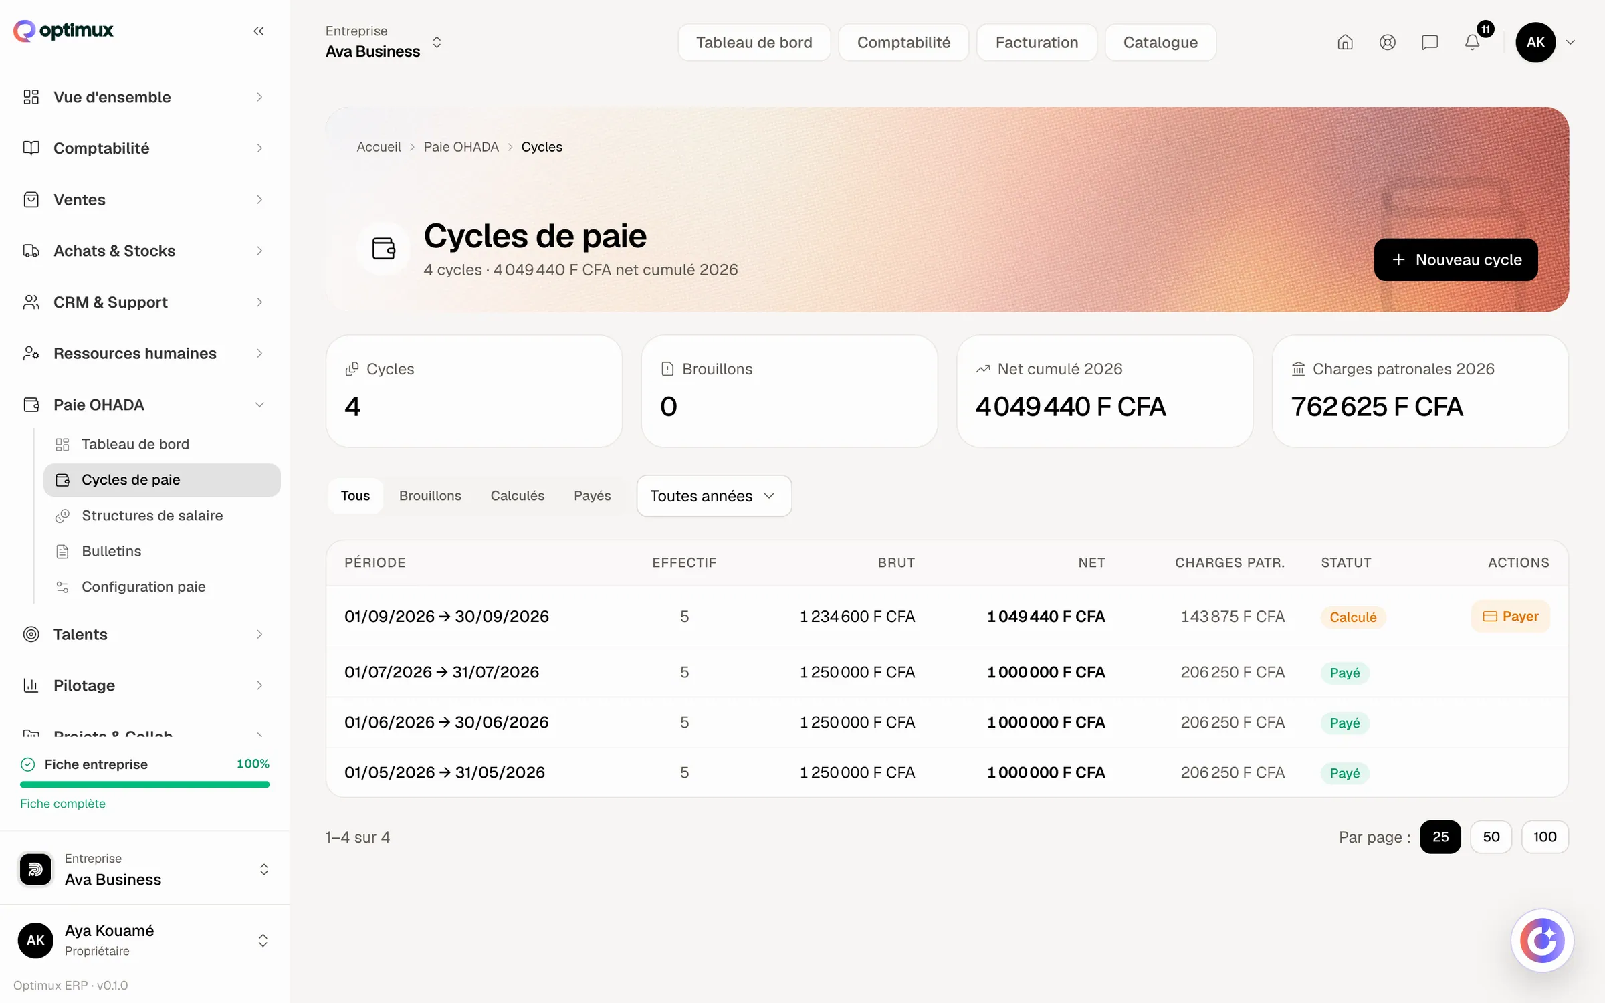The image size is (1605, 1003).
Task: Open the Facturation top navigation
Action: point(1037,43)
